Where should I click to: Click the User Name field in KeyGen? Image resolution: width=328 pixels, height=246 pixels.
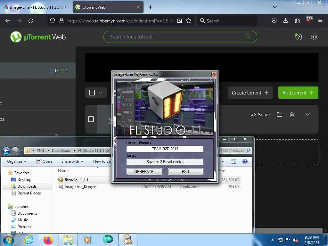pos(165,149)
